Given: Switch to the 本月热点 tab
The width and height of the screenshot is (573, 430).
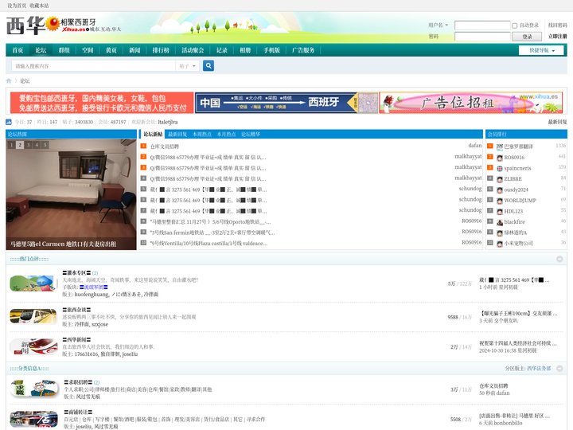Looking at the screenshot, I should [226, 135].
